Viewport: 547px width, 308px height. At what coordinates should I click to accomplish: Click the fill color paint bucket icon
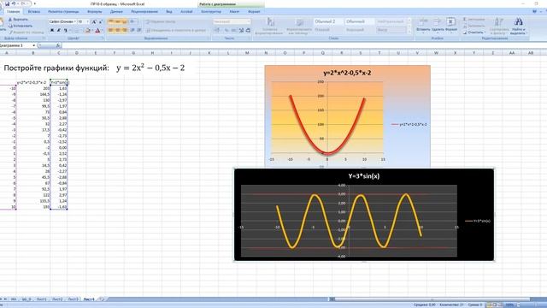click(87, 31)
